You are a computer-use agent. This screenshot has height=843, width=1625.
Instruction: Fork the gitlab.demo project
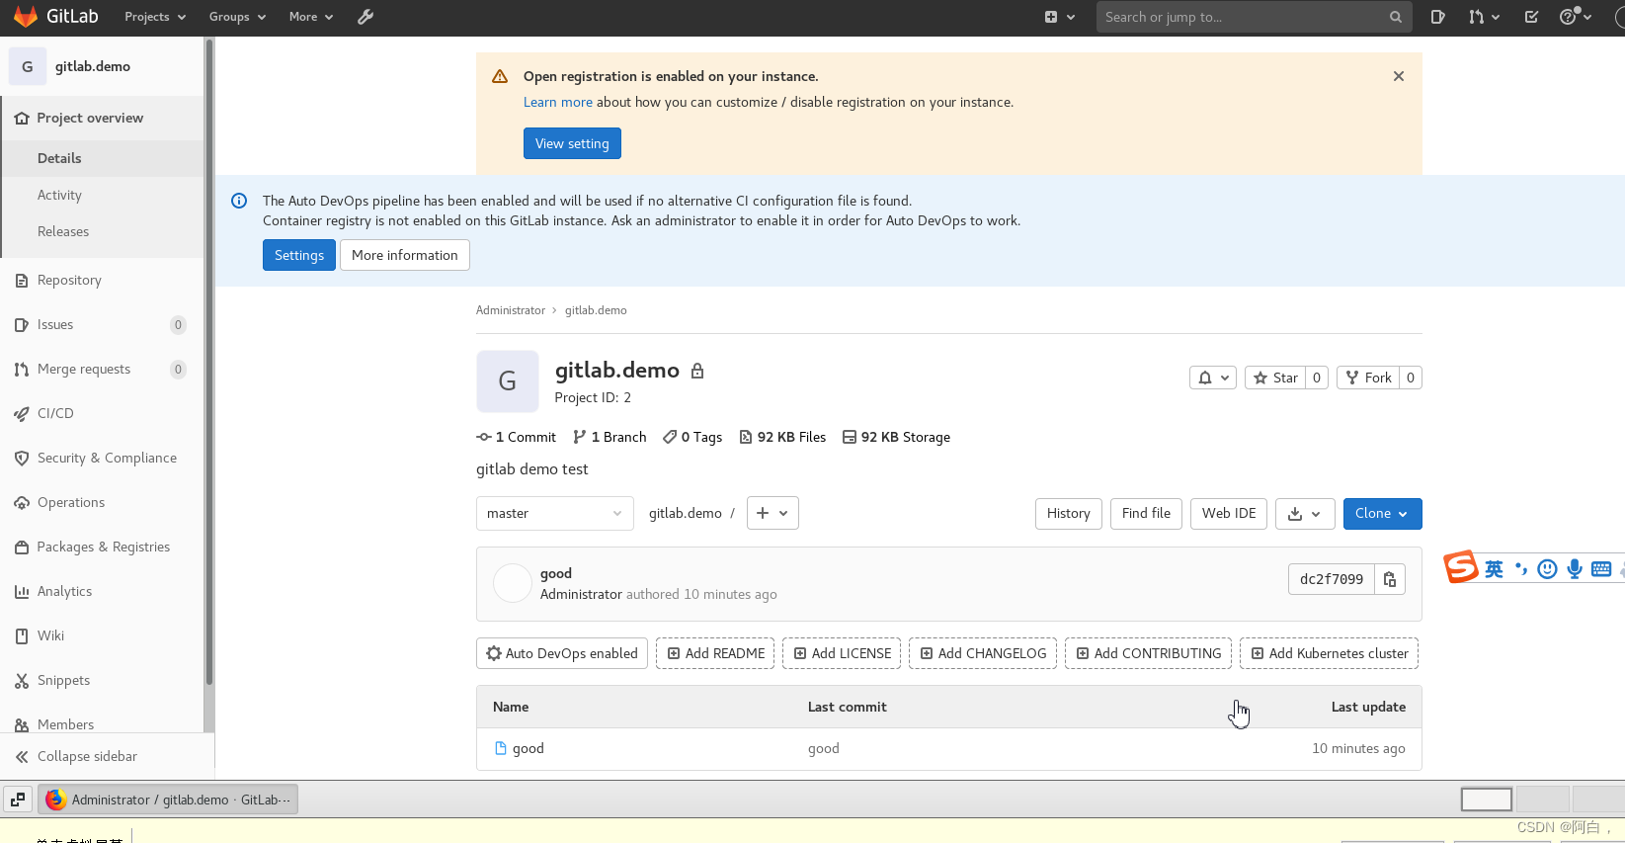click(1368, 378)
